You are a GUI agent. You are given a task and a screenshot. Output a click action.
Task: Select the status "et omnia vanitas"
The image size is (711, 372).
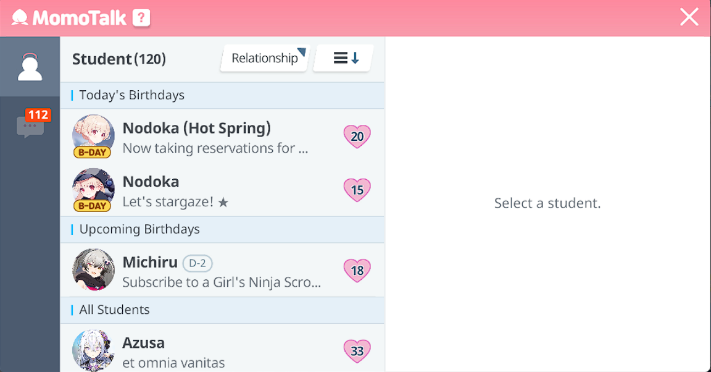point(173,363)
